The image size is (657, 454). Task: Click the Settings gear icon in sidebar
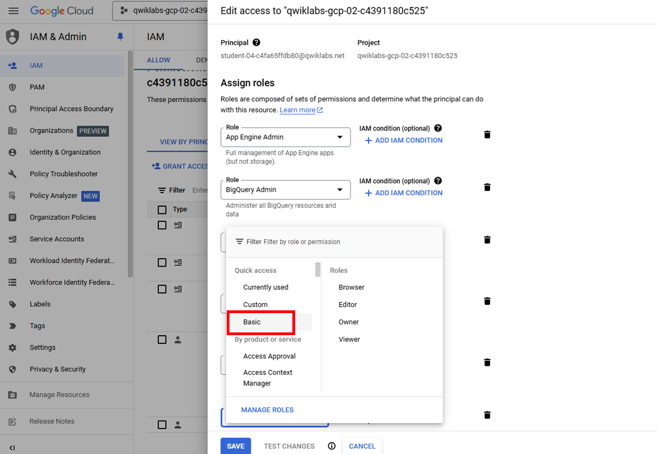(x=13, y=347)
